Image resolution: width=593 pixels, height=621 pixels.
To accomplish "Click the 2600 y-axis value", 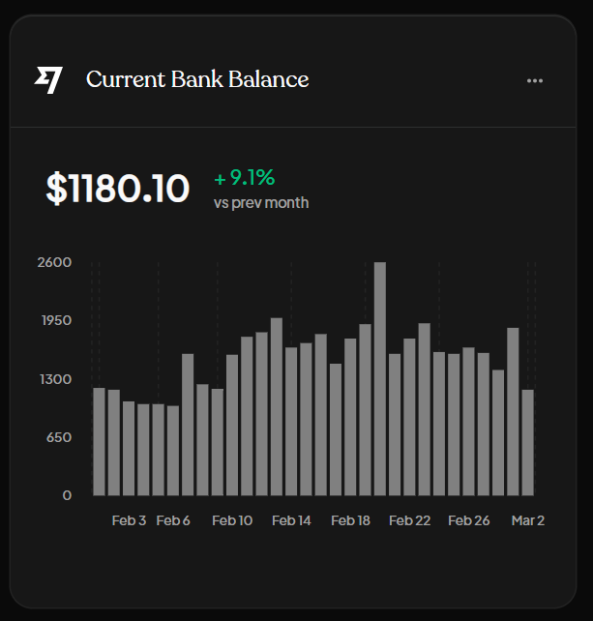I will [x=54, y=262].
